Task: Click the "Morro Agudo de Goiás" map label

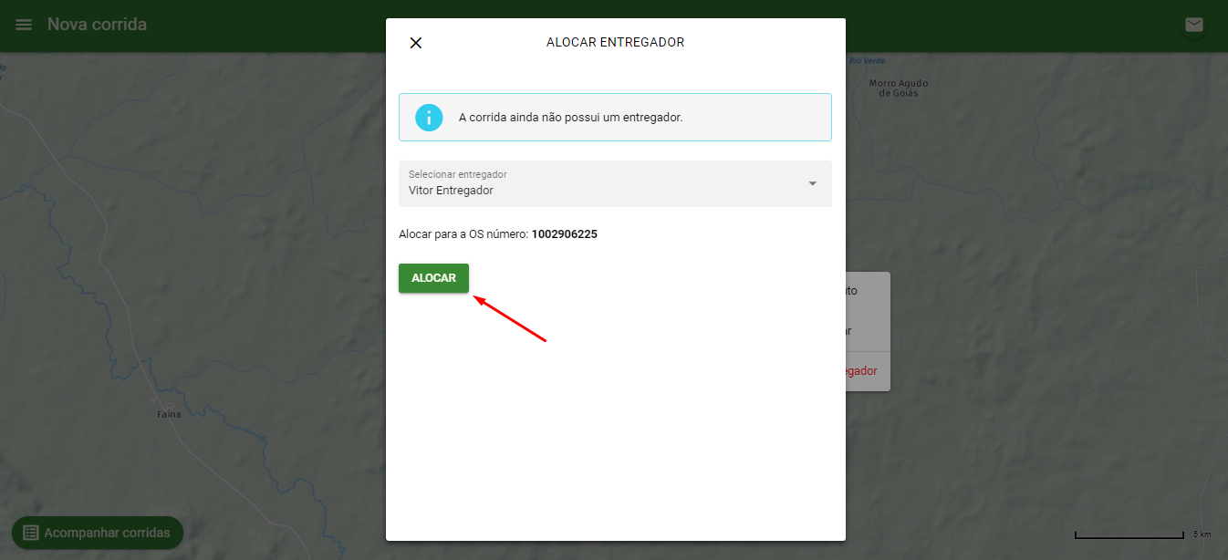Action: click(x=900, y=88)
